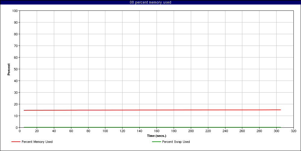The width and height of the screenshot is (301, 151).
Task: Click the 'Percent' y-axis label
Action: tap(9, 69)
